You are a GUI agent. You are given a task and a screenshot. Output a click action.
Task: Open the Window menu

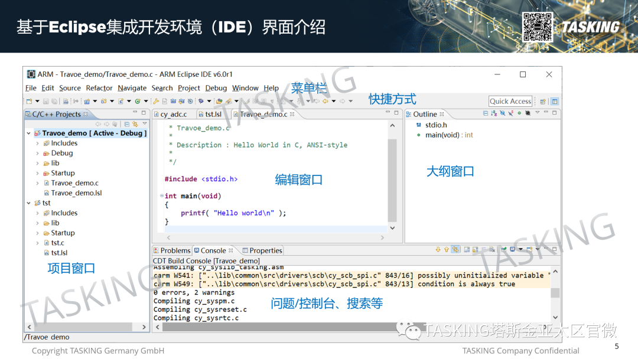[245, 88]
